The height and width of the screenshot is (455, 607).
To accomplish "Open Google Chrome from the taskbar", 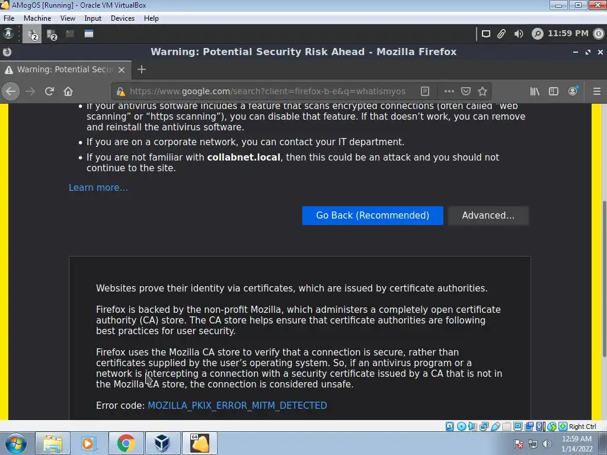I will click(x=126, y=443).
